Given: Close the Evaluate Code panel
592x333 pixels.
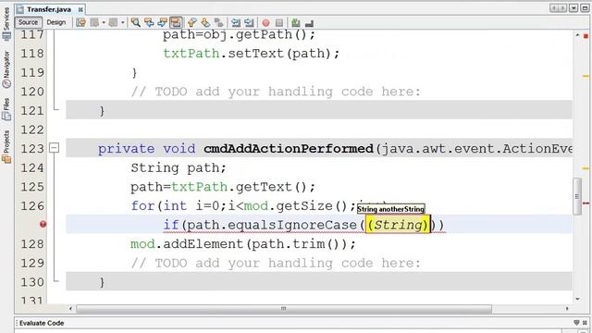Looking at the screenshot, I should click(585, 323).
